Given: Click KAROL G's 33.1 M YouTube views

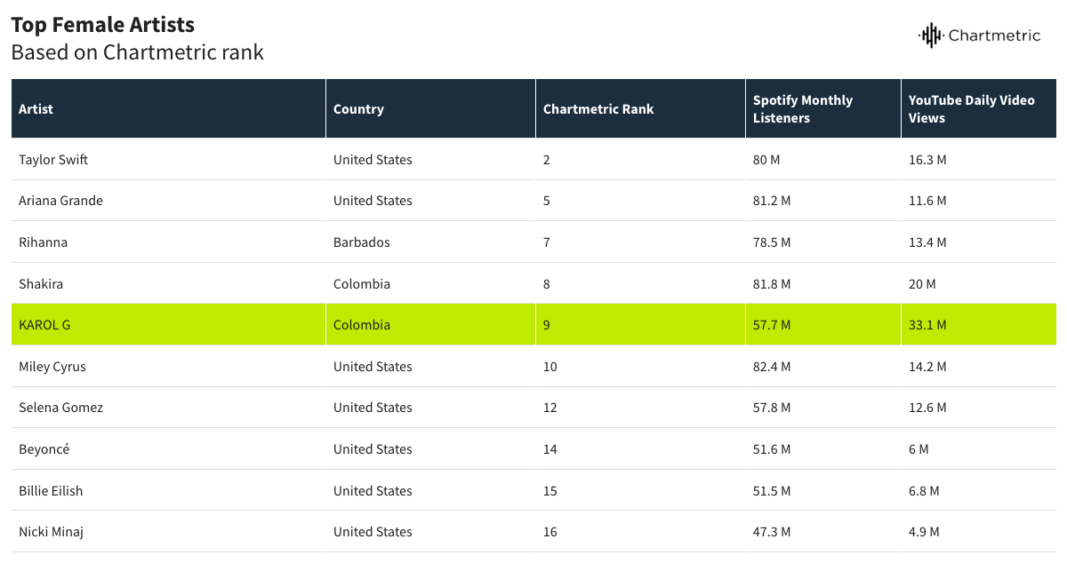Looking at the screenshot, I should (x=927, y=325).
